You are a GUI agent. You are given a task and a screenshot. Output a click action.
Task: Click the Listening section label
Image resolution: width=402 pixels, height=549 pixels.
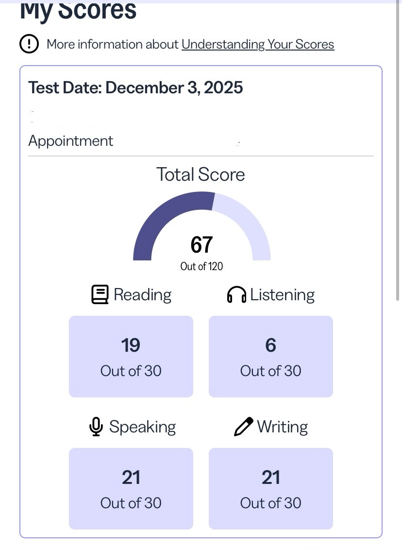[x=282, y=295]
